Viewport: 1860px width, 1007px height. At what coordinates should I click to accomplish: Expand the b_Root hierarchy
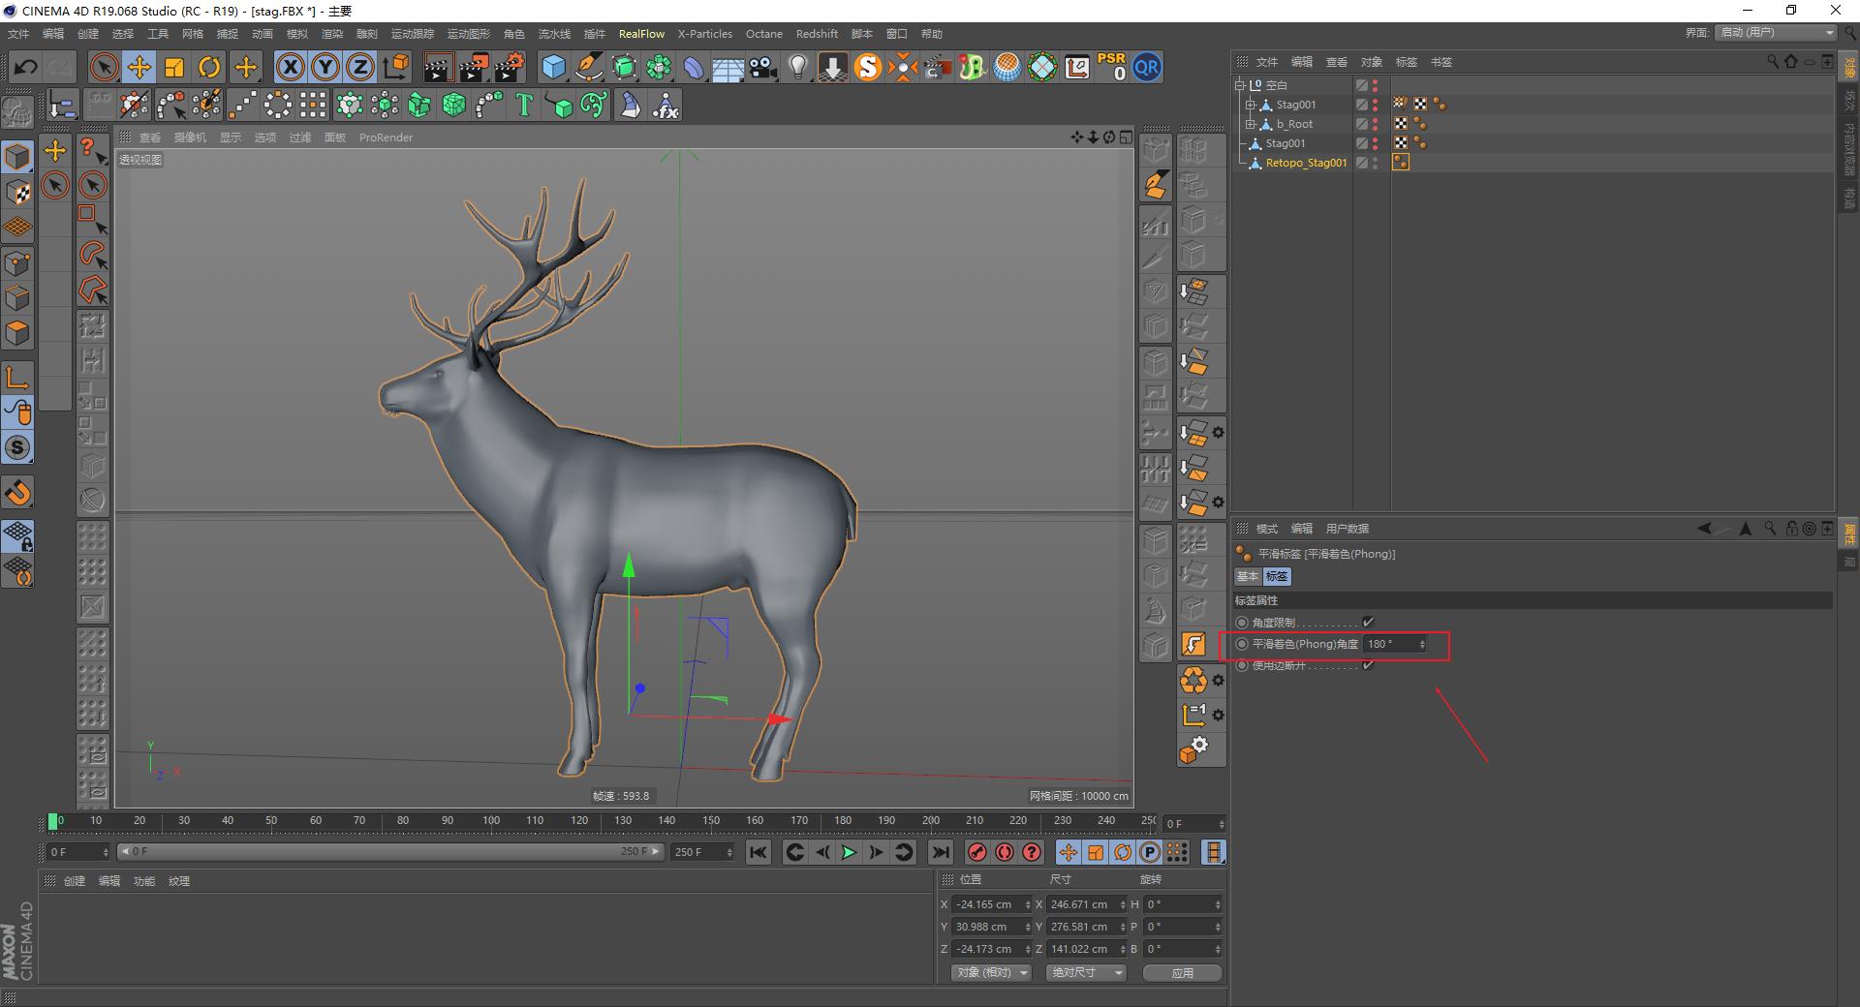[x=1251, y=123]
